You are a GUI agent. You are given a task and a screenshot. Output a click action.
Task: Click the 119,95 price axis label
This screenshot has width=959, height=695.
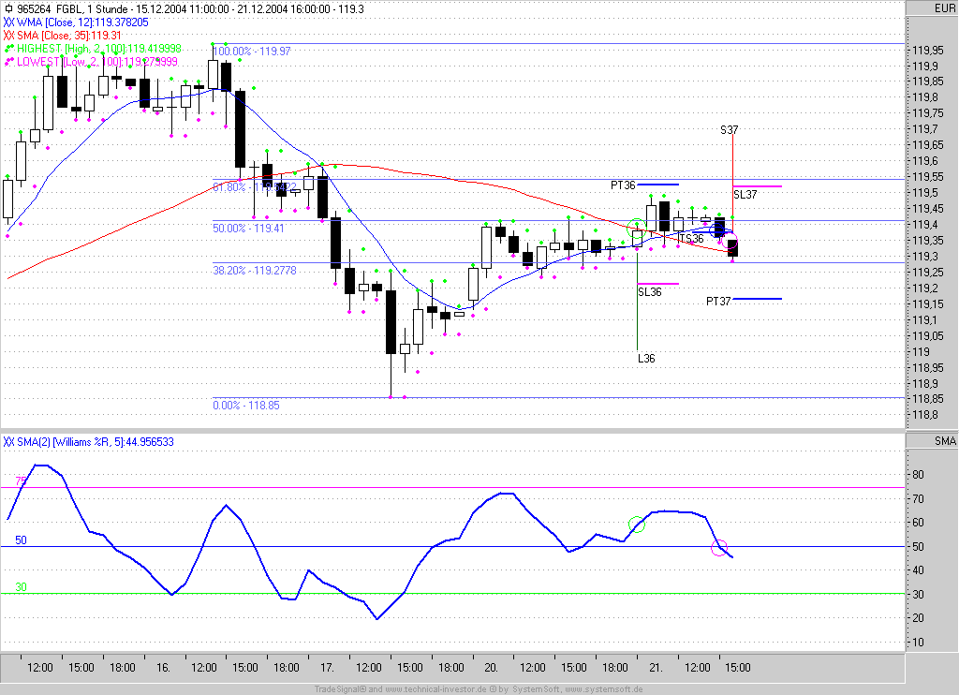928,51
